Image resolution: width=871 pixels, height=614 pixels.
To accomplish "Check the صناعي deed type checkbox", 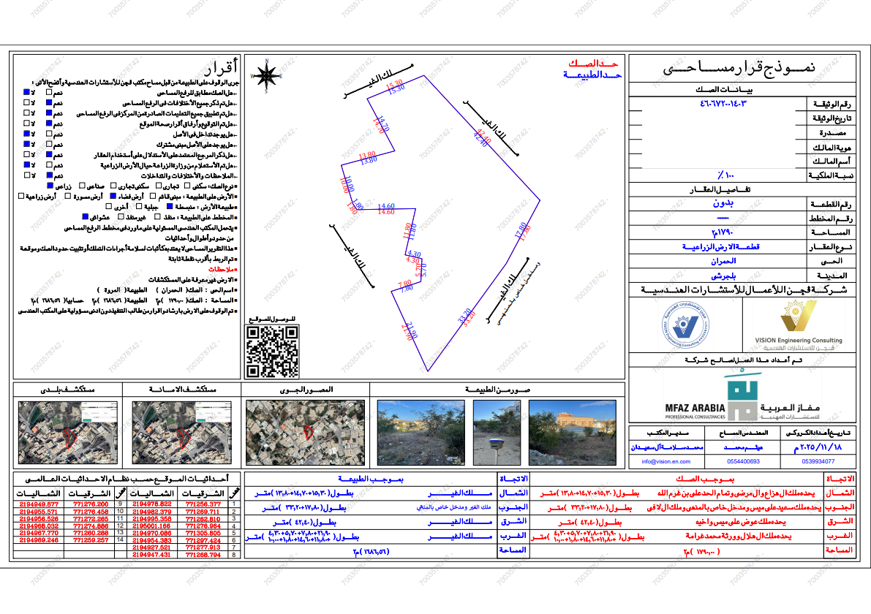I will (x=82, y=186).
